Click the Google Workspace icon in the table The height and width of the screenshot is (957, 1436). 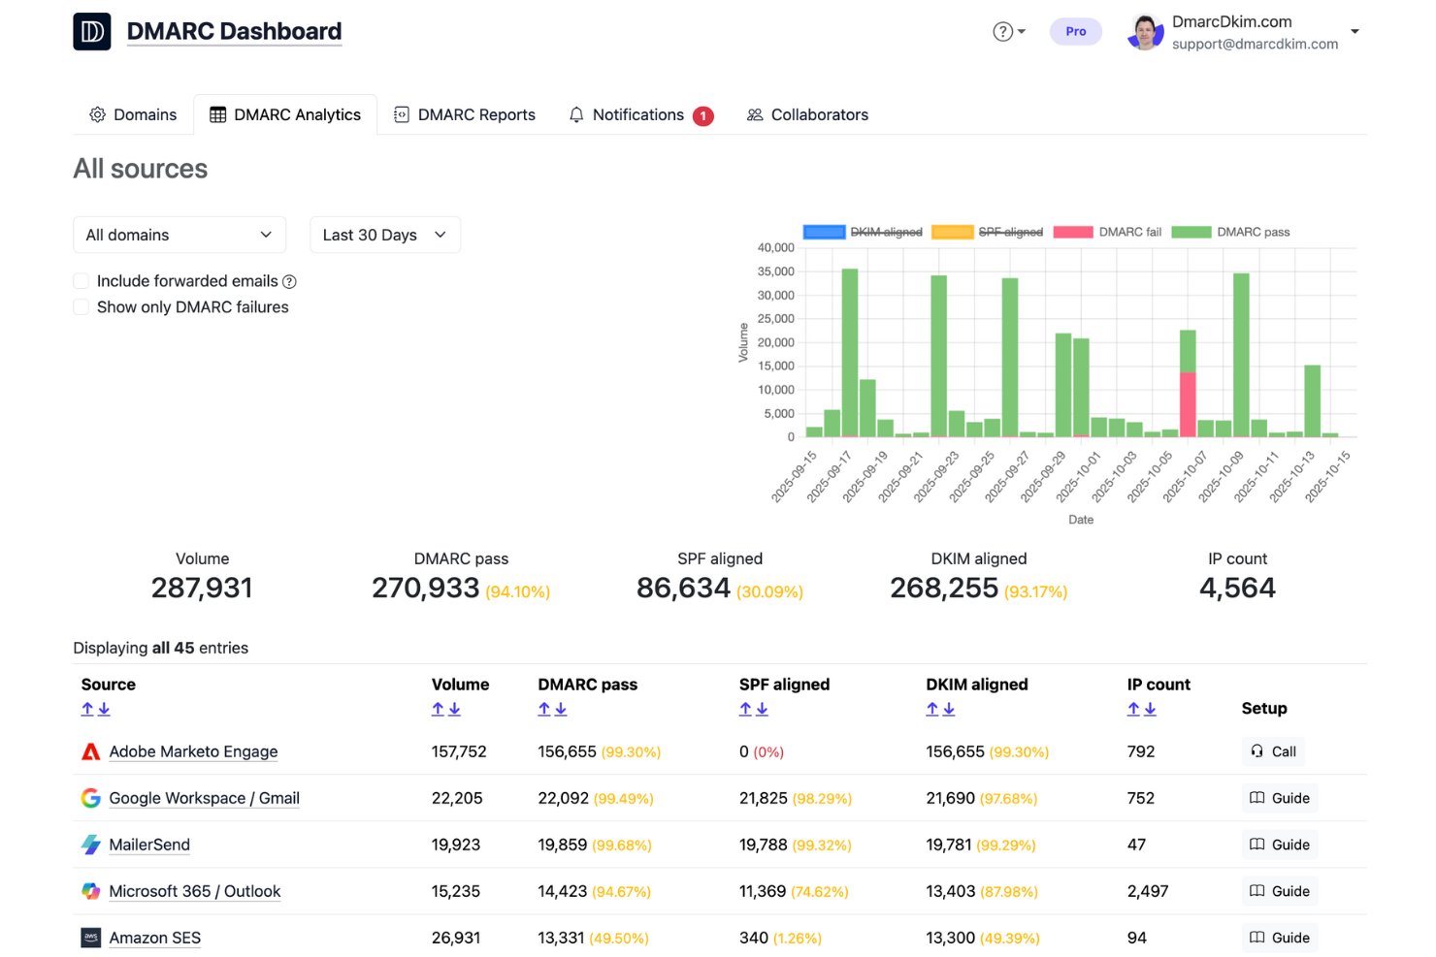coord(90,798)
